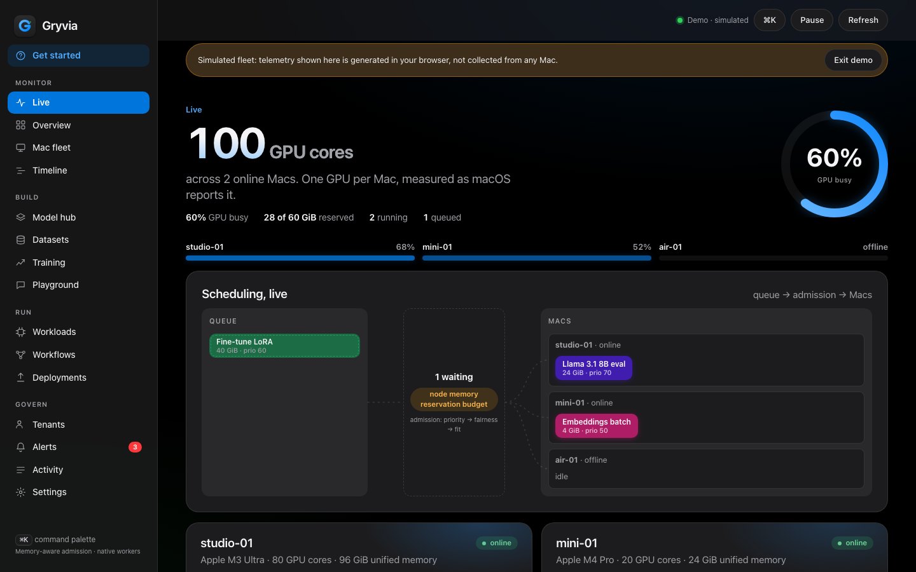Click the "28 of 60 GiB reserved" stat

[x=309, y=217]
